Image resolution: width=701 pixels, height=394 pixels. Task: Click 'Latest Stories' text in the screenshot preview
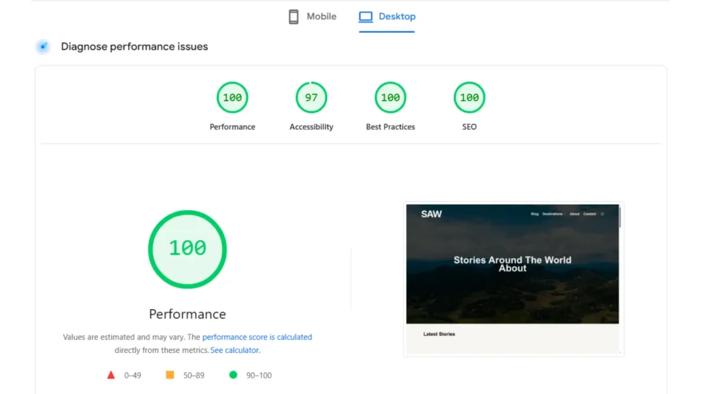tap(439, 334)
